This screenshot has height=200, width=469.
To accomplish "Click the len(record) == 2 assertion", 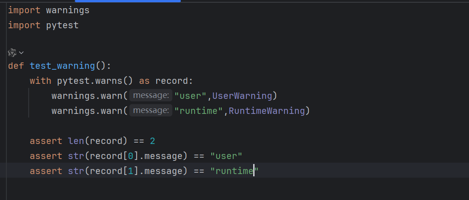I will (x=92, y=141).
